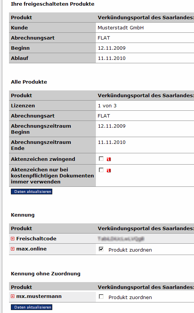Click the Alle Produkte heading
Image resolution: width=194 pixels, height=313 pixels.
pyautogui.click(x=29, y=82)
